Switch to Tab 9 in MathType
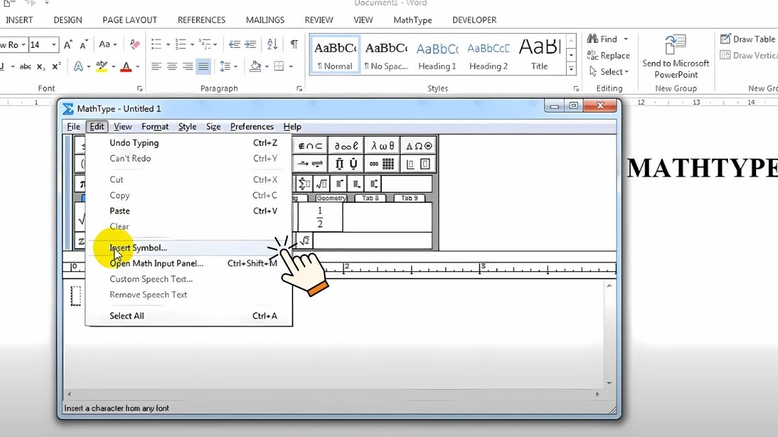778x437 pixels. point(409,198)
